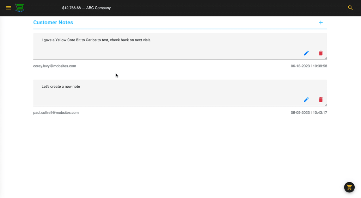Open the floating shopping cart button
This screenshot has width=361, height=198.
tap(349, 187)
